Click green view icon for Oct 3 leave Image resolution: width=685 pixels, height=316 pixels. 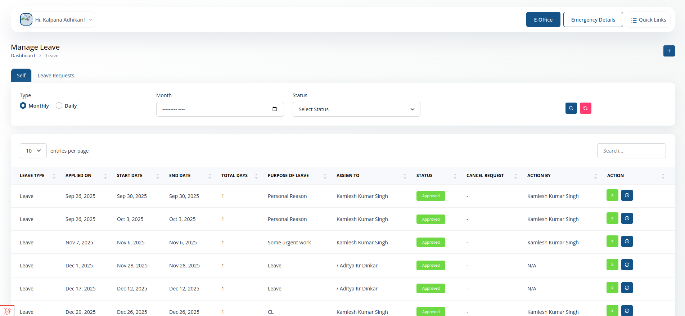coord(612,218)
